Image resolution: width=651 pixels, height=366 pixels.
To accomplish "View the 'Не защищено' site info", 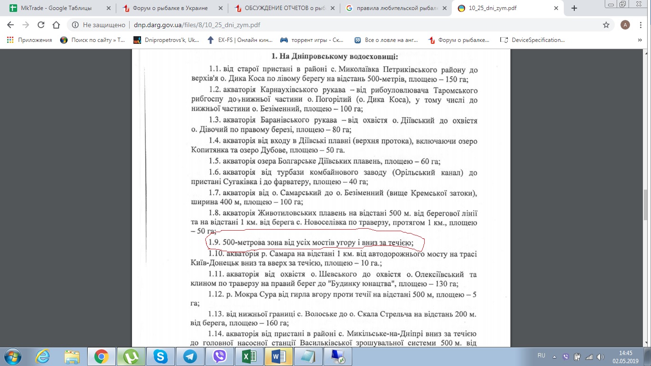I will pos(99,25).
